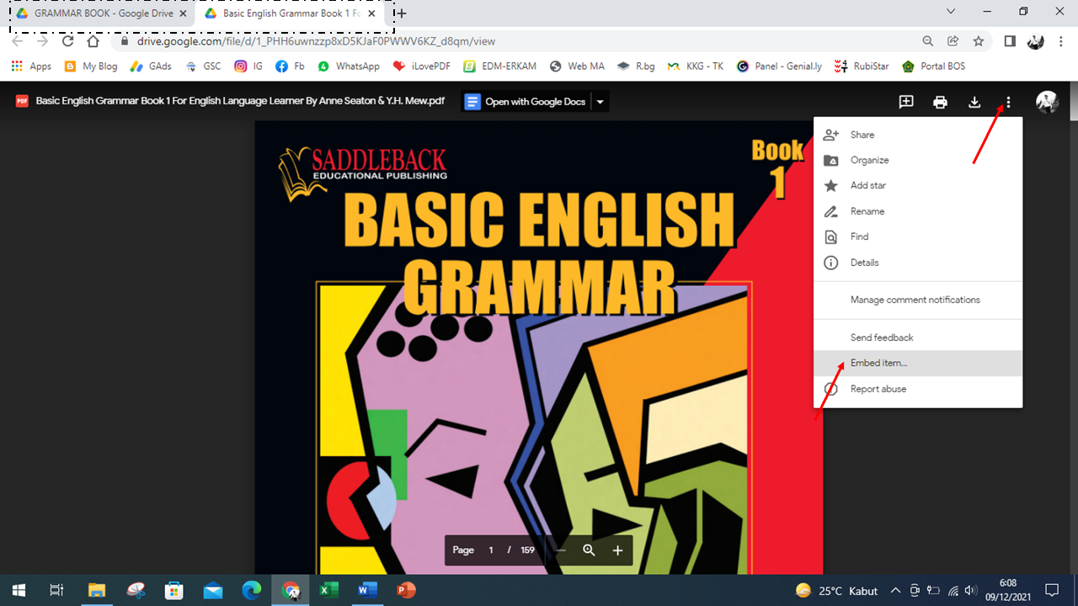This screenshot has height=606, width=1078.
Task: Open the Apps bookmark shortcut
Action: (x=31, y=66)
